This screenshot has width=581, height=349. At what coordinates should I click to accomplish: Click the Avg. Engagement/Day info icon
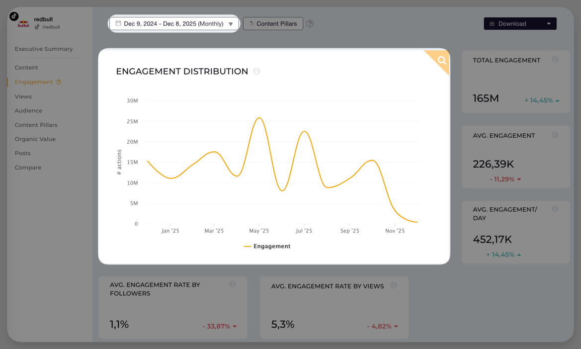pos(555,209)
